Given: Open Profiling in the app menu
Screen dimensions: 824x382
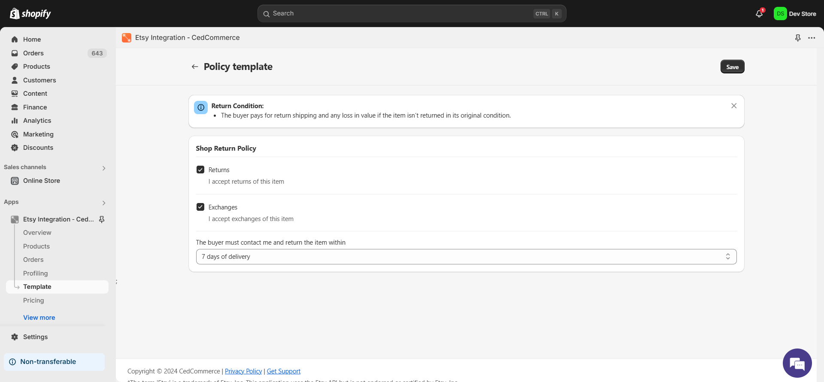Looking at the screenshot, I should click(36, 273).
